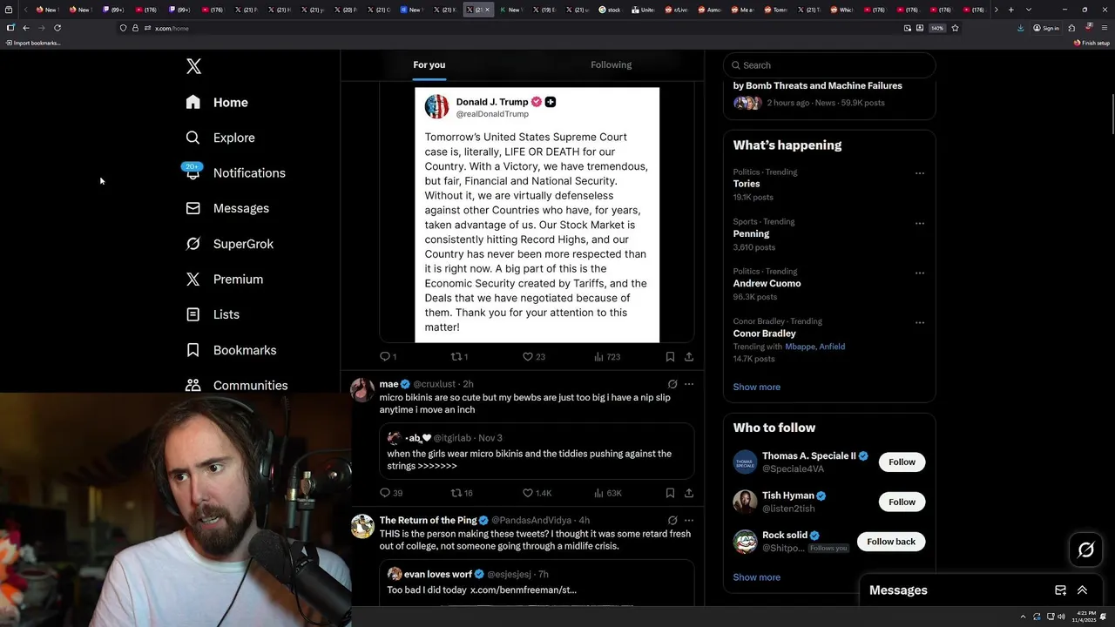Reply to mae's post with 39 replies
Viewport: 1115px width, 627px height.
(x=391, y=493)
